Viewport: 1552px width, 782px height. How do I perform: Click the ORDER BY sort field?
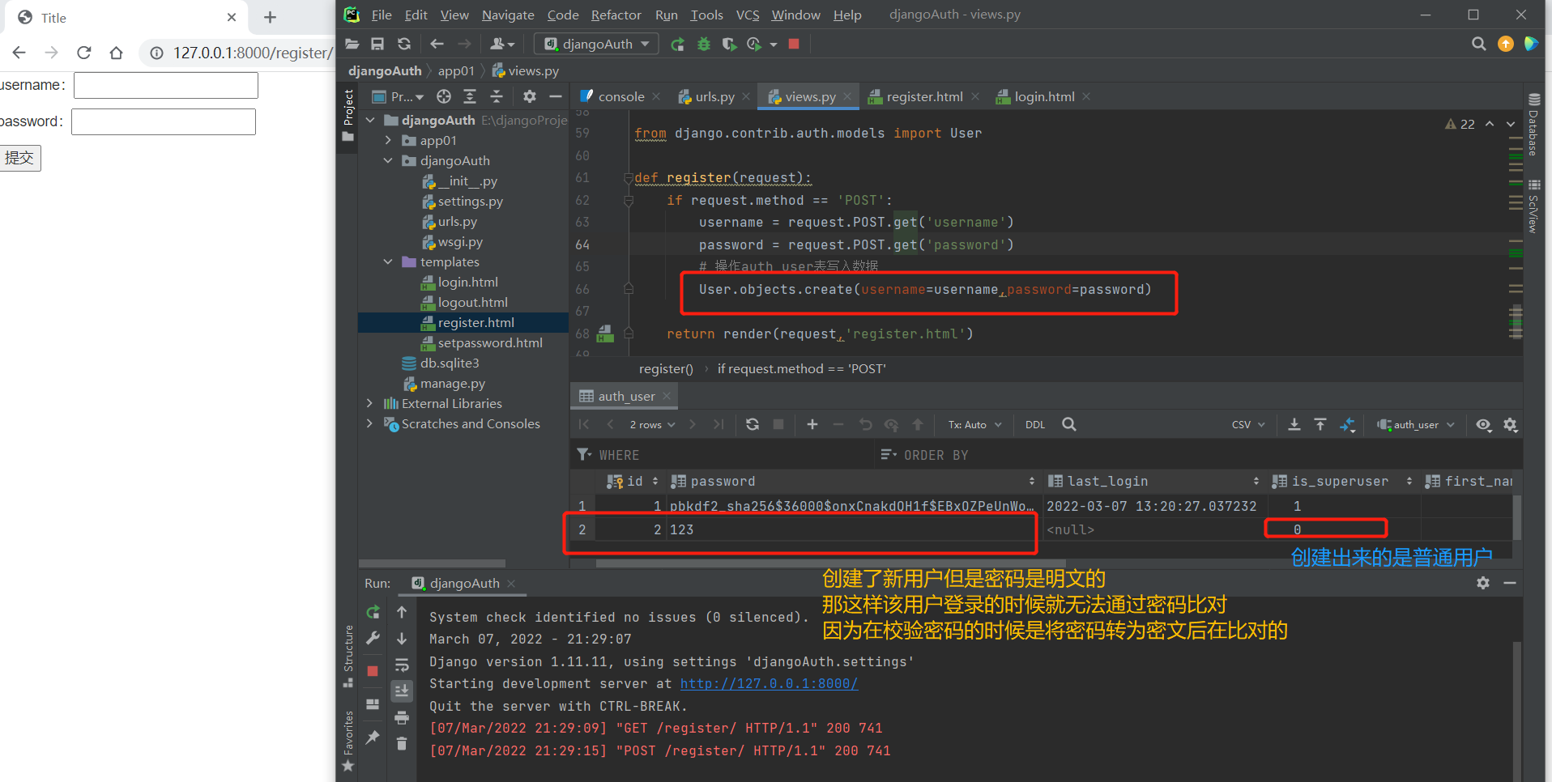(x=1199, y=455)
